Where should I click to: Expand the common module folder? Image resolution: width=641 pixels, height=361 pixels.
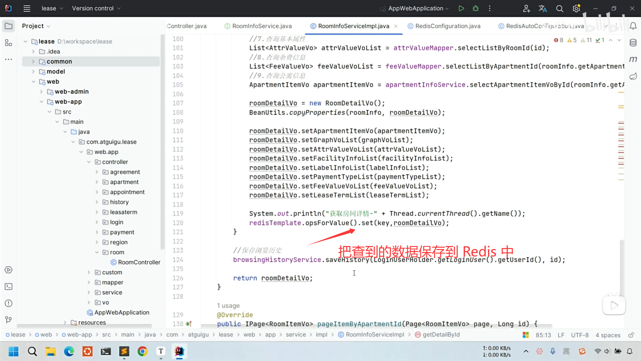[x=33, y=62]
